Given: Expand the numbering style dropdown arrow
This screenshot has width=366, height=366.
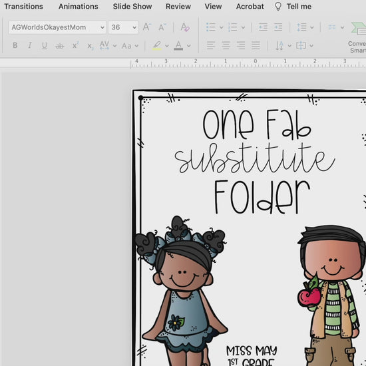Looking at the screenshot, I should tap(243, 27).
